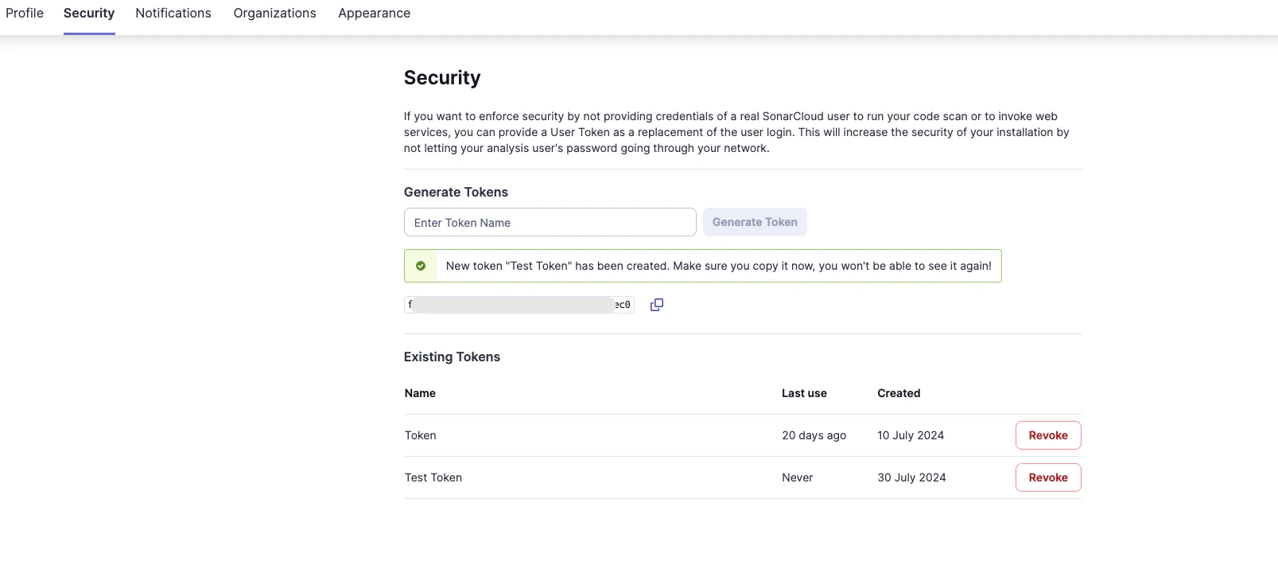1278x569 pixels.
Task: Click the 'Never' last use value
Action: (797, 477)
